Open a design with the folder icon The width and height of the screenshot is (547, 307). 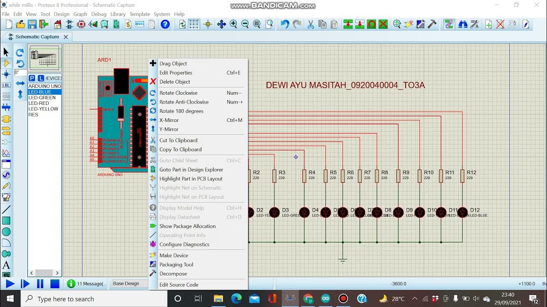tap(20, 25)
